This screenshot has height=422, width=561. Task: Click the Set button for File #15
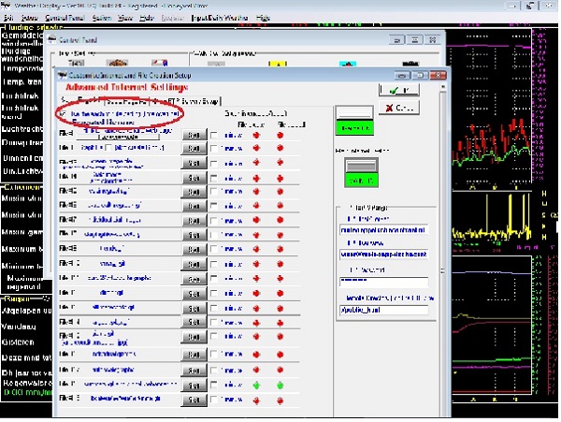pos(194,337)
